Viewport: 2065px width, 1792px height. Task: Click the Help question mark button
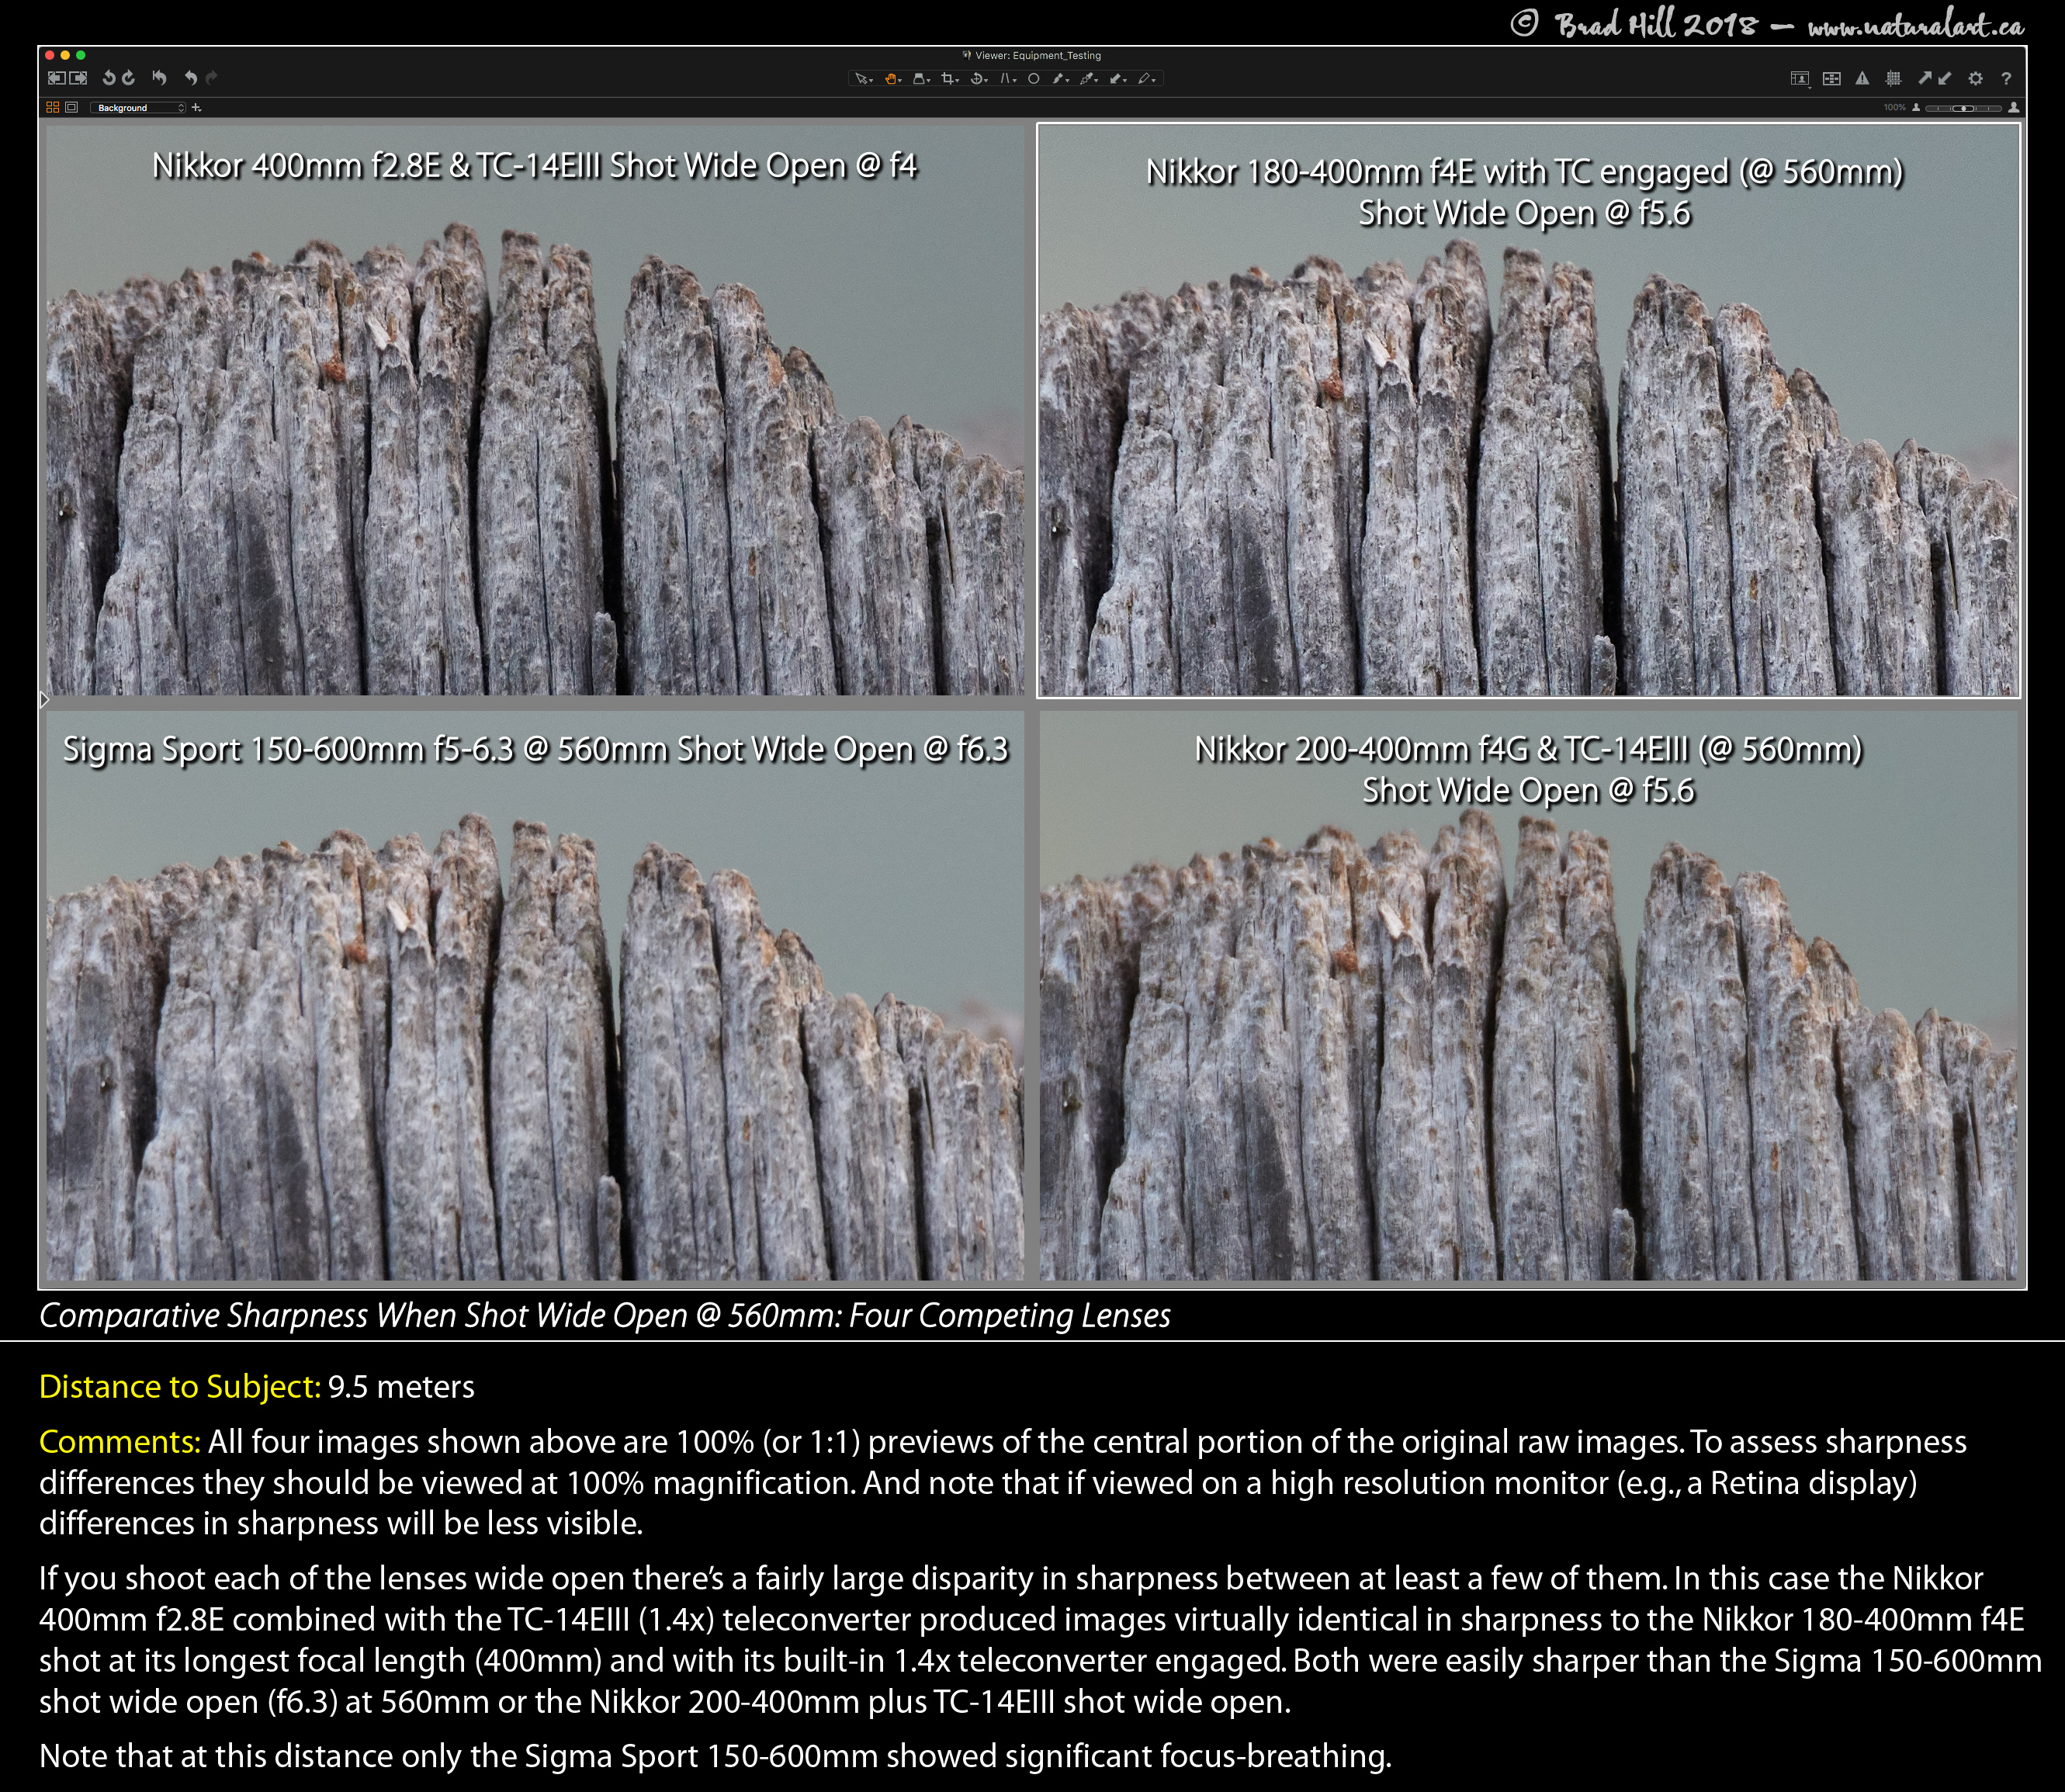click(x=2005, y=78)
